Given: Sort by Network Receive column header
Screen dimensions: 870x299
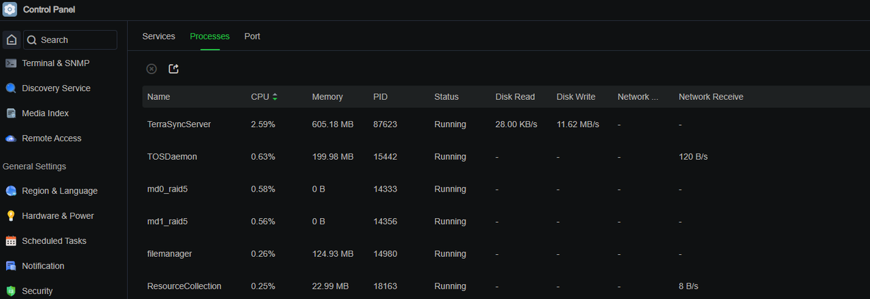Looking at the screenshot, I should (711, 97).
